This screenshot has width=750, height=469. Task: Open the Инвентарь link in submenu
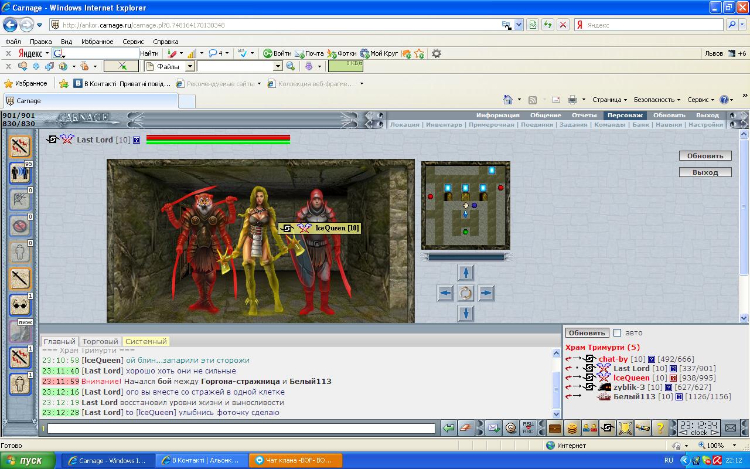tap(444, 124)
